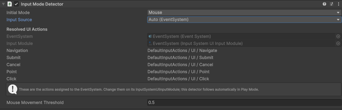Open the Initial Mode dropdown showing Mouse
The width and height of the screenshot is (342, 110).
[x=244, y=12]
